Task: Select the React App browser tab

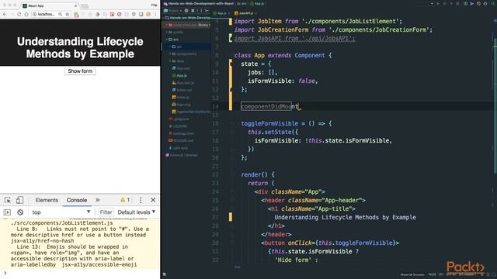Action: click(49, 5)
